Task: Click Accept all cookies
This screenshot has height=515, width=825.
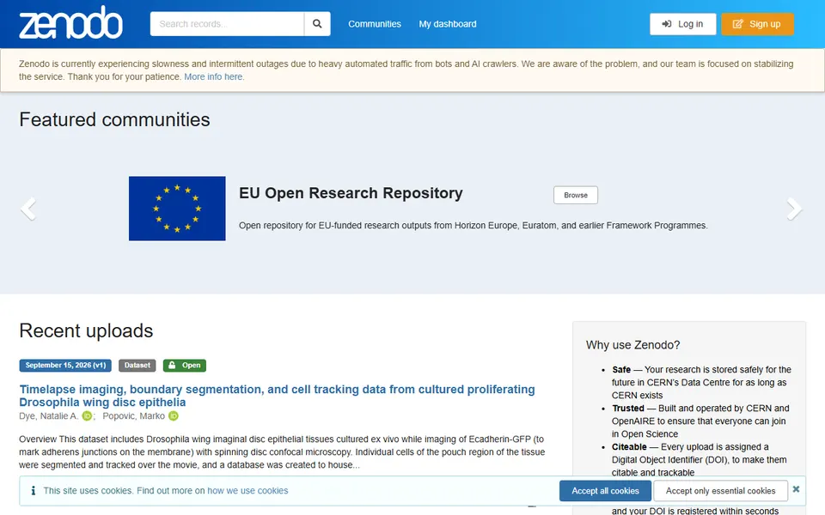Action: [x=605, y=491]
